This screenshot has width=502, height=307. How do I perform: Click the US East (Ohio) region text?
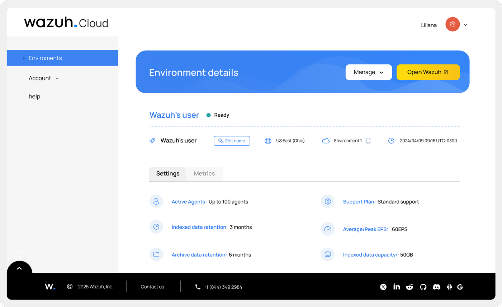pos(290,141)
